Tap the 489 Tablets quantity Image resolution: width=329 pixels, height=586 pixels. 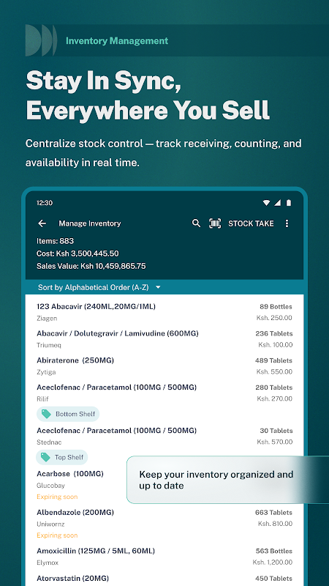pos(274,360)
